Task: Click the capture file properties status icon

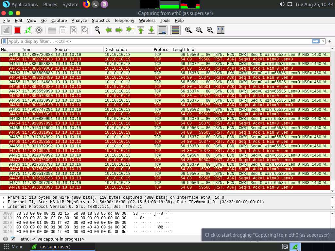Action: click(13, 239)
